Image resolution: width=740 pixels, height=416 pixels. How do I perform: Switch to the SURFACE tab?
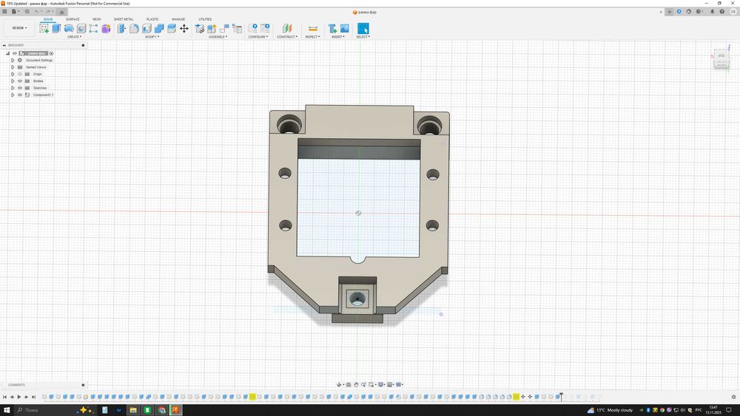[x=73, y=19]
